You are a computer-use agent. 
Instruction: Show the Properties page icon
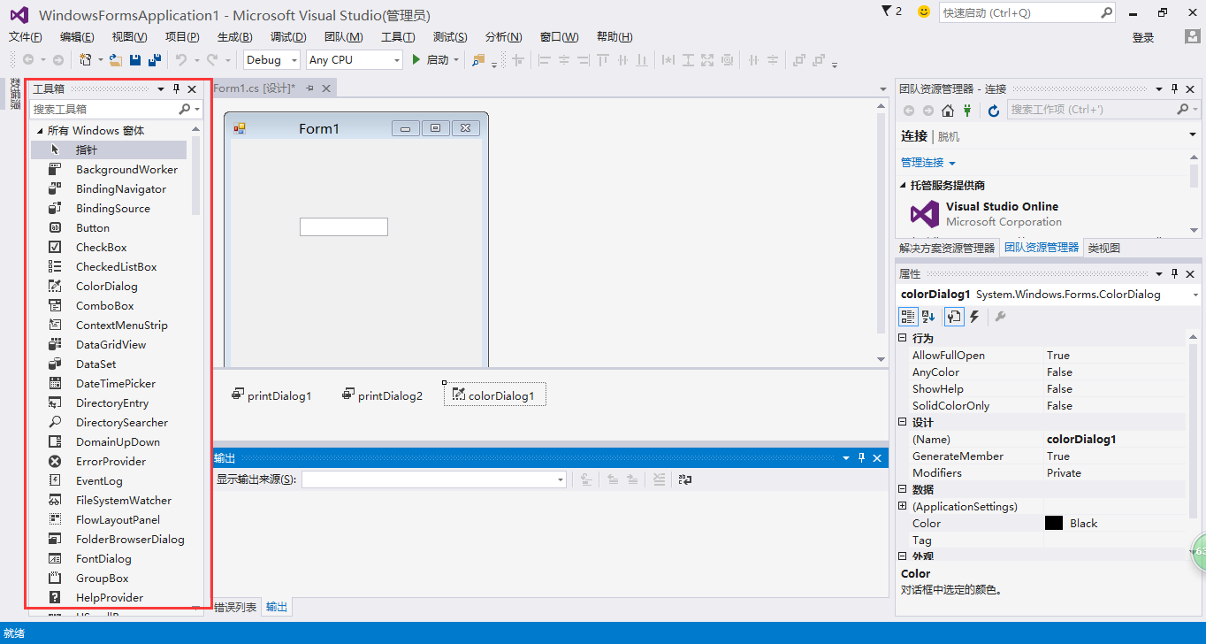coord(954,317)
